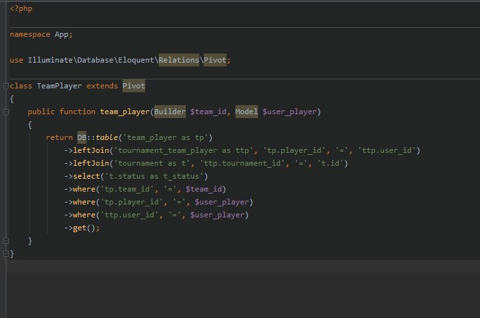Place caret on the empty line after the class
Viewport: 480px width, 318px height.
[243, 266]
